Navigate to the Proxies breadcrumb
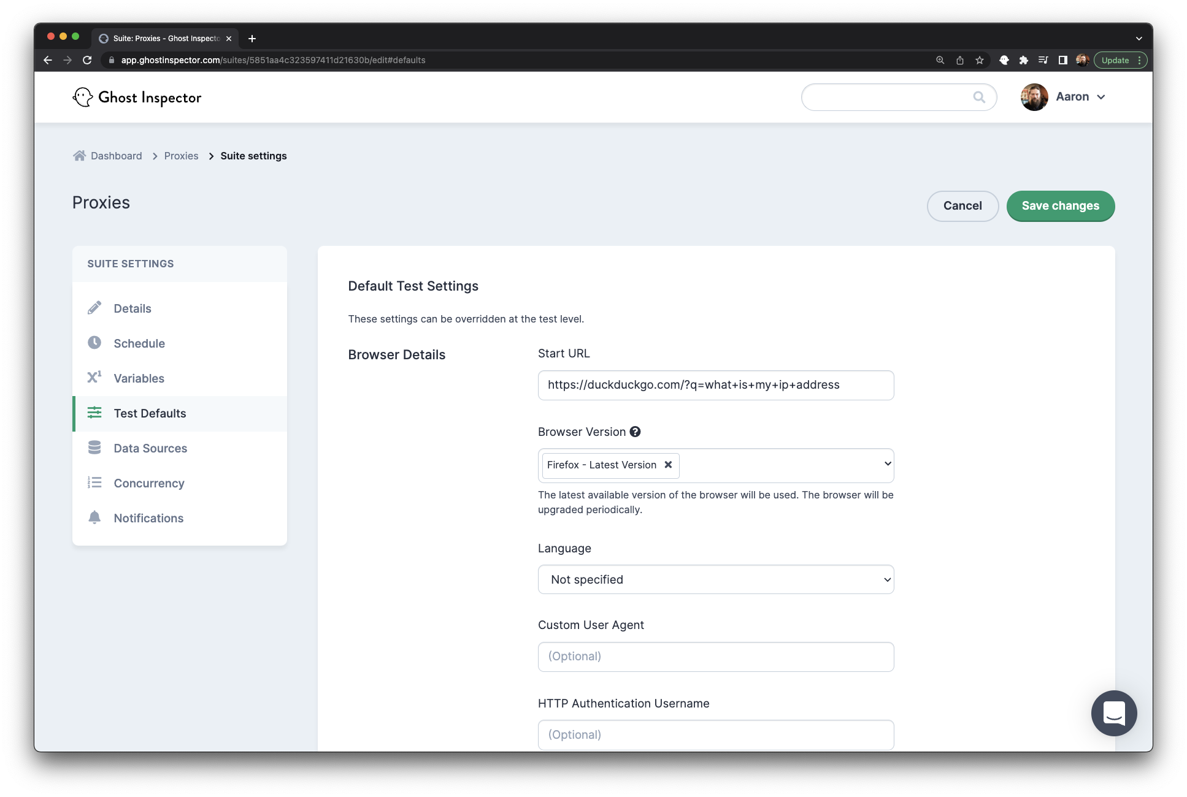Screen dimensions: 1187x797 click(181, 156)
